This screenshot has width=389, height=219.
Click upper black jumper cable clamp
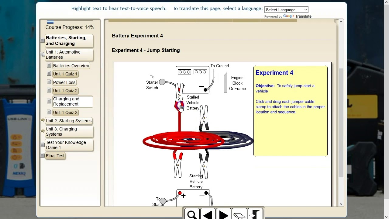click(204, 118)
